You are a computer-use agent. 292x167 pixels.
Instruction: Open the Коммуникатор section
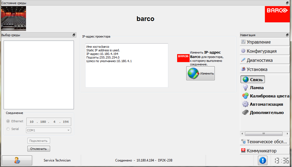tap(265, 151)
